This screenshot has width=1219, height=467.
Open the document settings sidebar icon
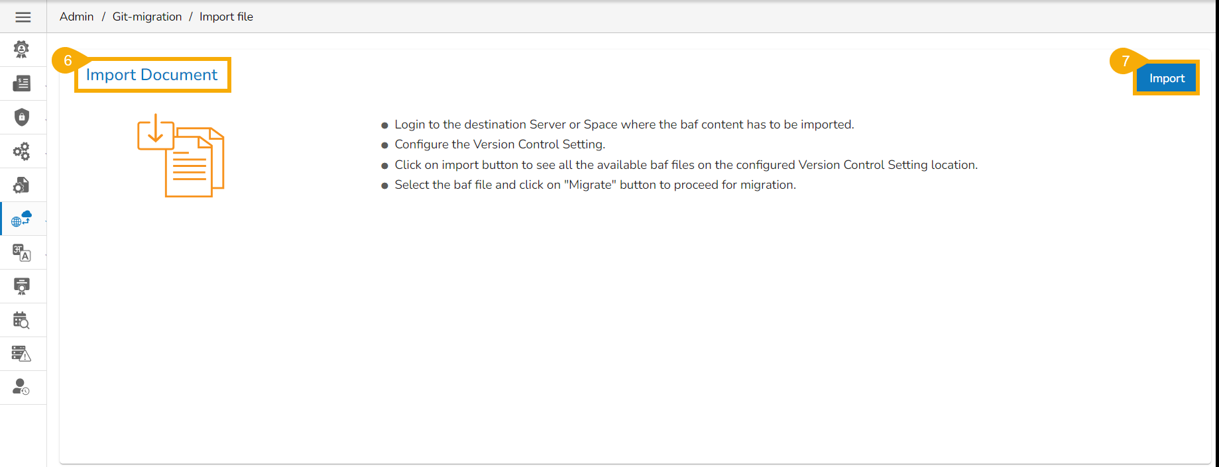point(22,185)
